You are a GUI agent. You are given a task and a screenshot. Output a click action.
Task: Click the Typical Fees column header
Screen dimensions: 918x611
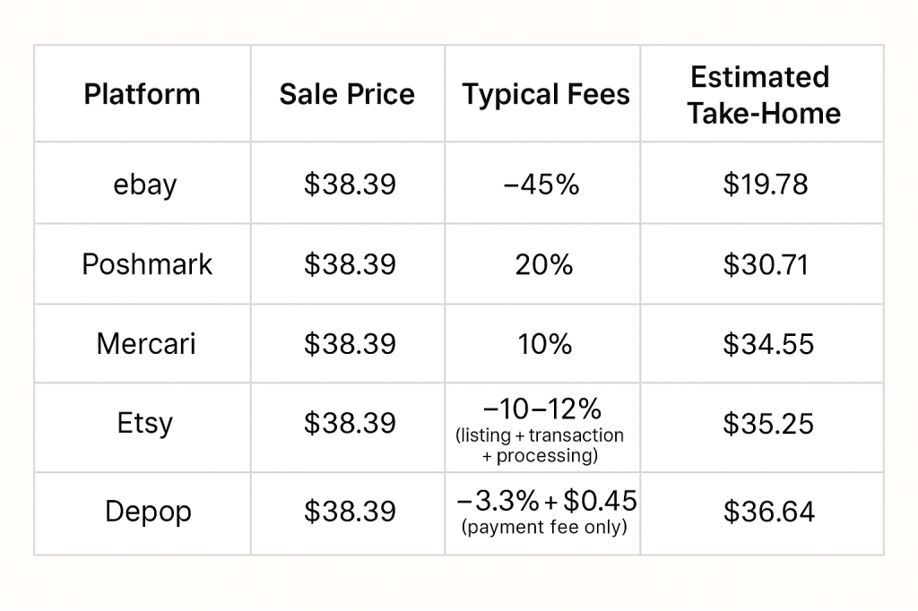(546, 94)
